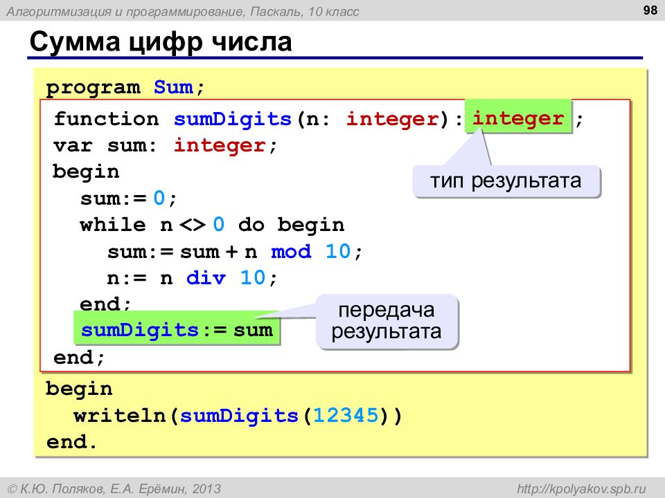Screen dimensions: 665x498
Task: Click header text "Алгоритмизация и программирование, Паскаль, 10 класс"
Action: click(183, 12)
